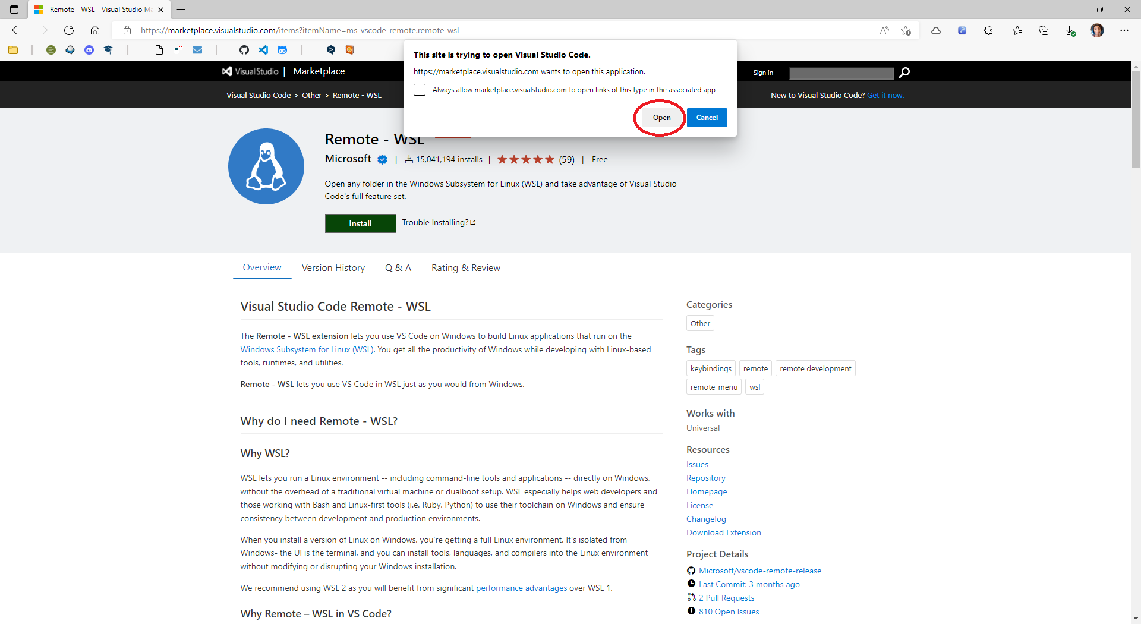Viewport: 1141px width, 624px height.
Task: Open the yellow folder bookmark
Action: point(13,50)
